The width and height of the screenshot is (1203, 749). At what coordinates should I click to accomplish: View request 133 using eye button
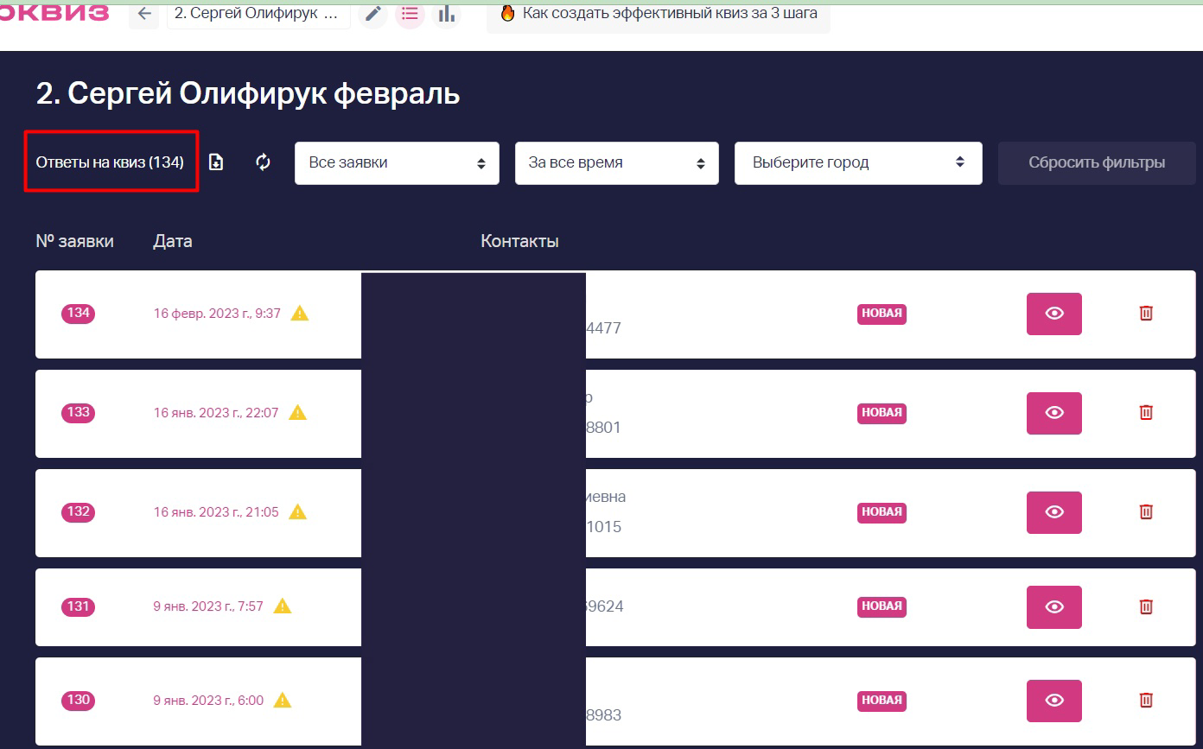(x=1054, y=413)
